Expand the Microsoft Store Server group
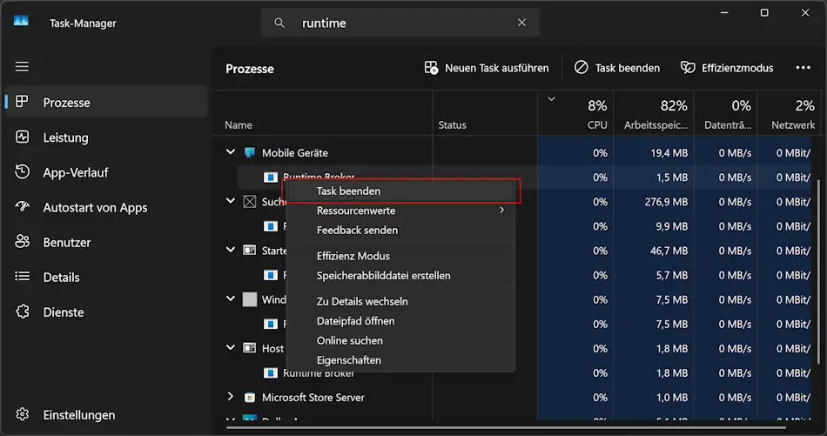827x436 pixels. (x=231, y=397)
